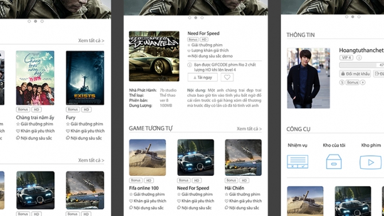Click the HD badge under the Need For Speed title
384x216 pixels.
pos(204,40)
